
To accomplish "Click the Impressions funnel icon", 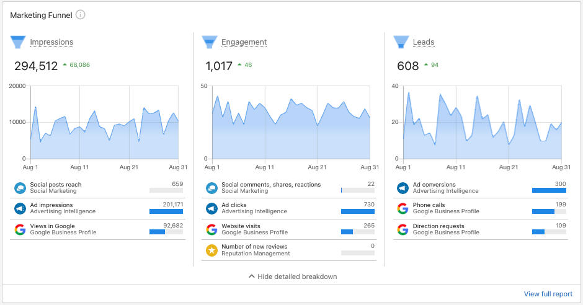I will pyautogui.click(x=17, y=42).
